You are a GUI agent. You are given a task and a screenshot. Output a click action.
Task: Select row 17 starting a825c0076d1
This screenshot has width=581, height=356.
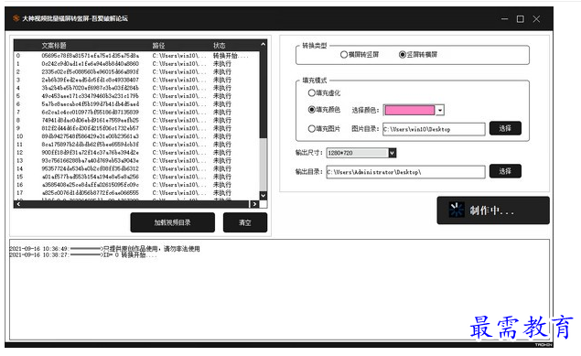(x=136, y=192)
